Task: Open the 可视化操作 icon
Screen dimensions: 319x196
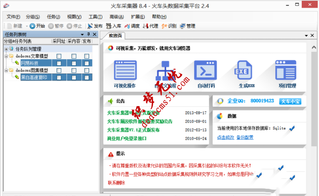Action: pos(125,70)
